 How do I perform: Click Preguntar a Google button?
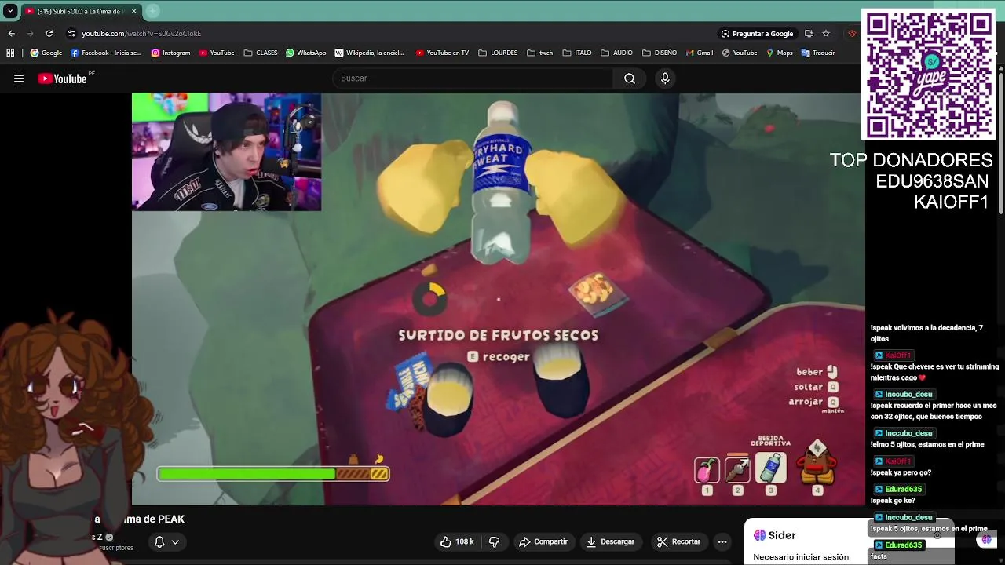pos(757,34)
